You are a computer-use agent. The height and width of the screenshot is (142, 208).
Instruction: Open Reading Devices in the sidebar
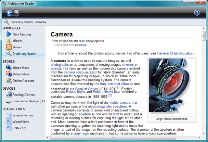coord(24,95)
